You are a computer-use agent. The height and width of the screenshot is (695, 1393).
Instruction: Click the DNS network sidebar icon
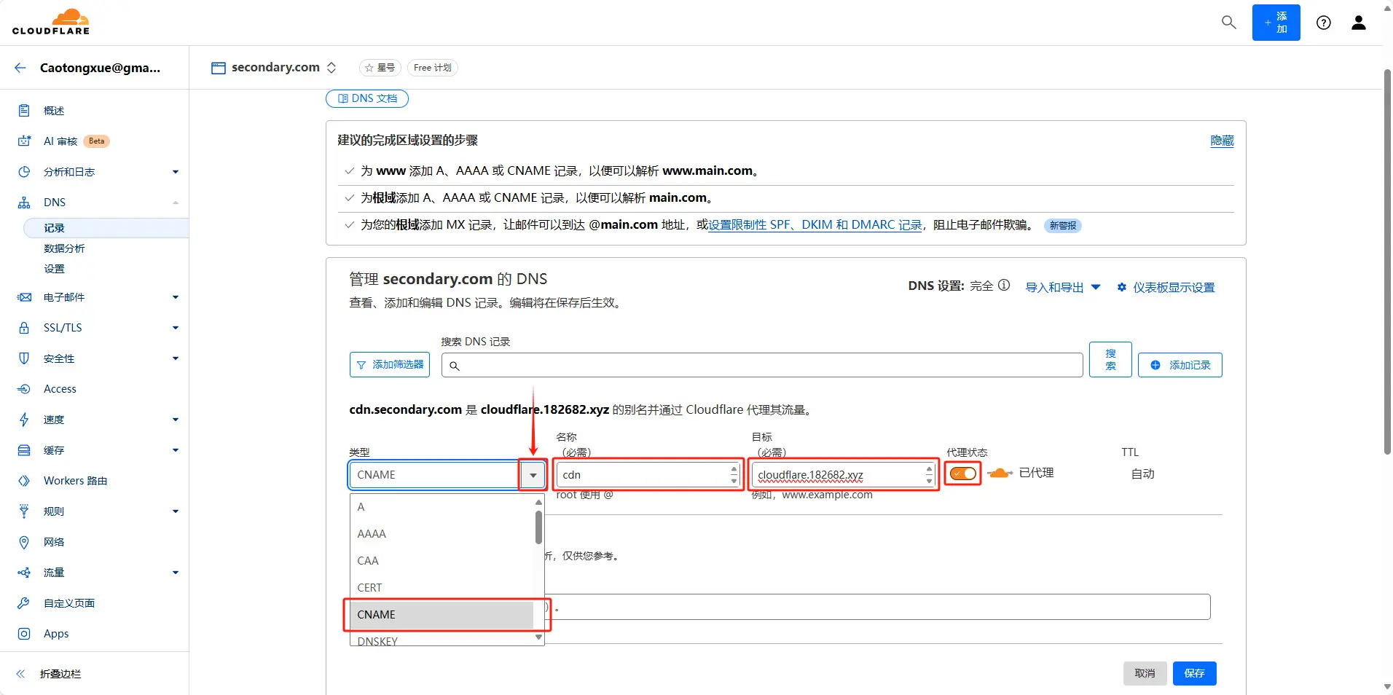point(24,203)
